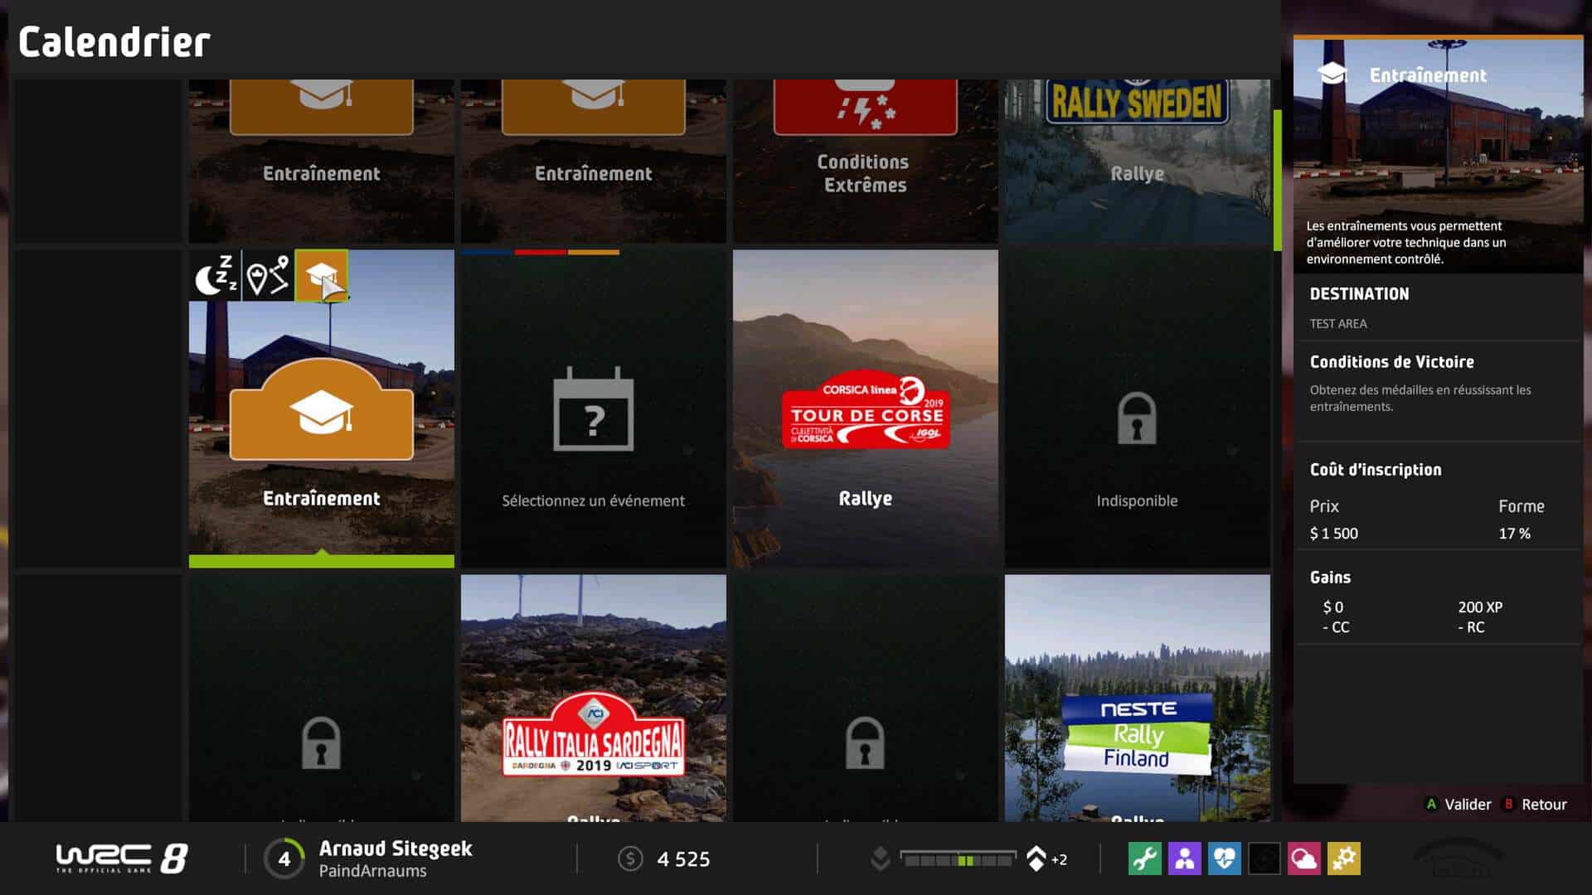
Task: Click the morale up arrow icon
Action: tap(1036, 859)
